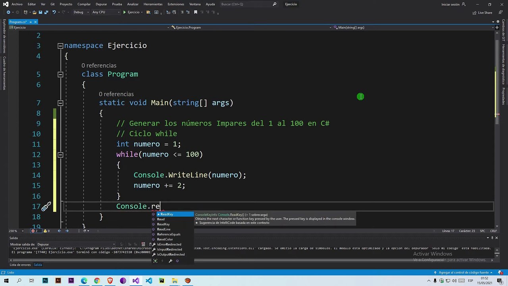Image resolution: width=508 pixels, height=286 pixels.
Task: Click the Save All toolbar icon
Action: point(46,12)
